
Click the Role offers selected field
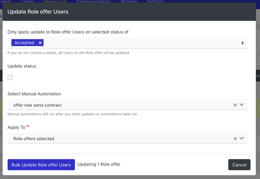[127, 138]
